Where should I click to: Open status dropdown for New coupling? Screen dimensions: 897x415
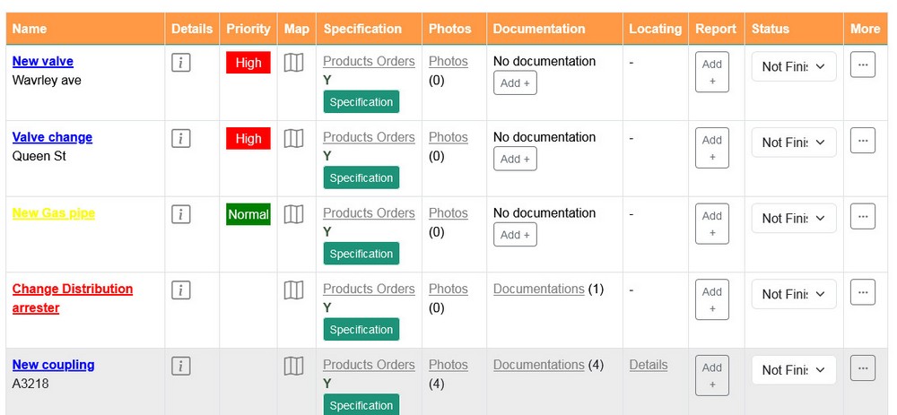point(794,370)
